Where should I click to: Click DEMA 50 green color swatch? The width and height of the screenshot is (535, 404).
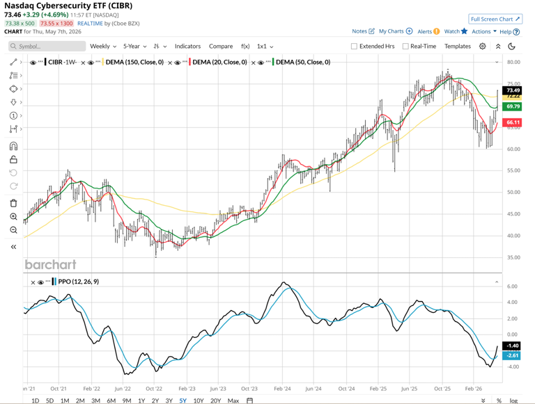273,63
